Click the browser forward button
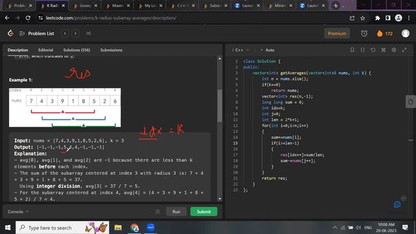The width and height of the screenshot is (416, 234). pyautogui.click(x=18, y=18)
